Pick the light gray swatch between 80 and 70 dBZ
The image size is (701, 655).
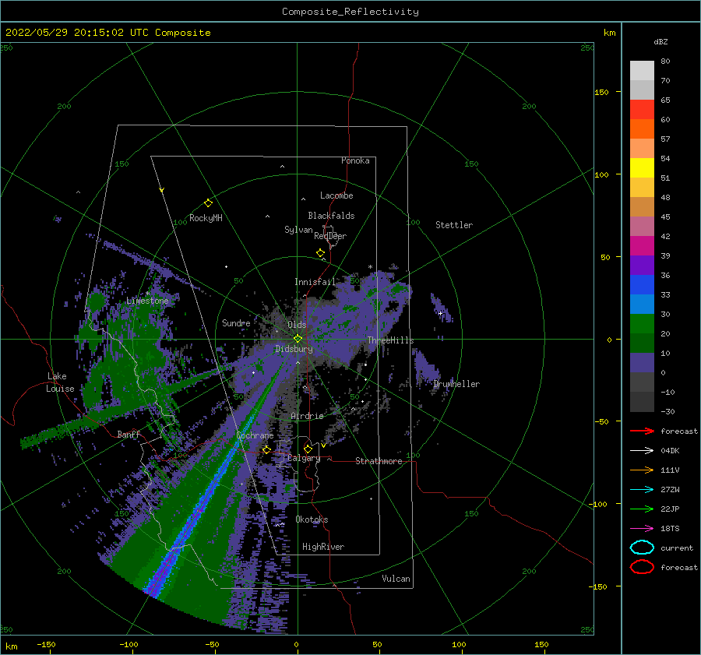[x=642, y=71]
